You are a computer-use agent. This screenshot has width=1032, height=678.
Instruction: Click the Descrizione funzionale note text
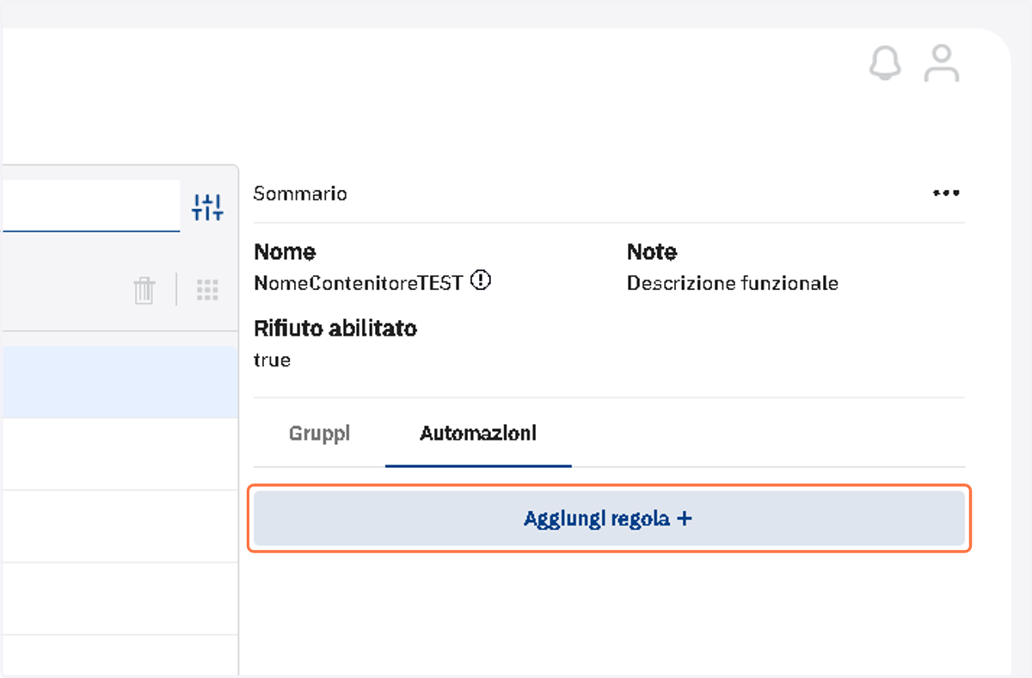(x=733, y=283)
